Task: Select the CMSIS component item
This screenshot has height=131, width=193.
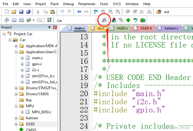Action: (31, 129)
